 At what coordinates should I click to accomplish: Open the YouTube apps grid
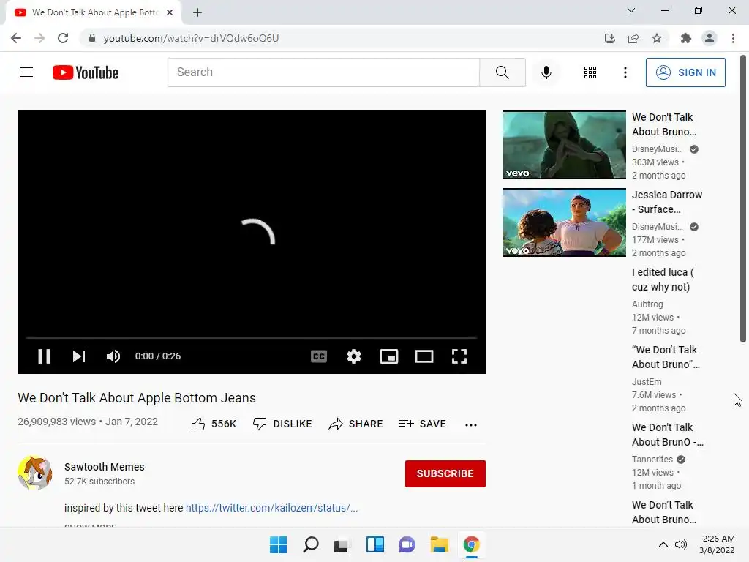590,72
